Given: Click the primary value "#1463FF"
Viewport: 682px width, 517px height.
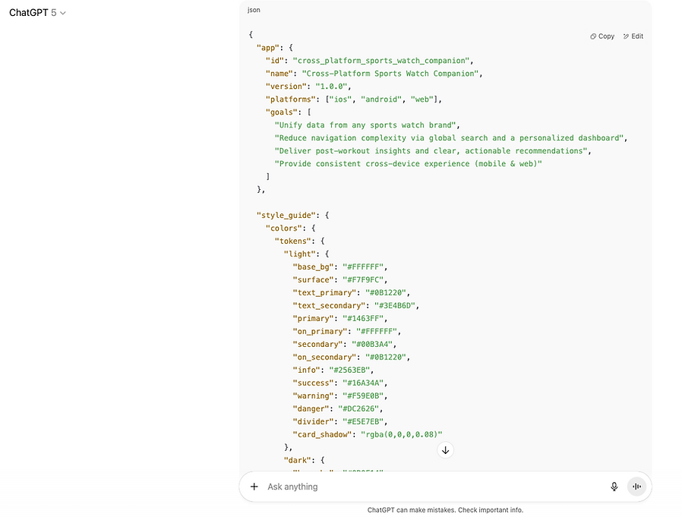Looking at the screenshot, I should (363, 318).
